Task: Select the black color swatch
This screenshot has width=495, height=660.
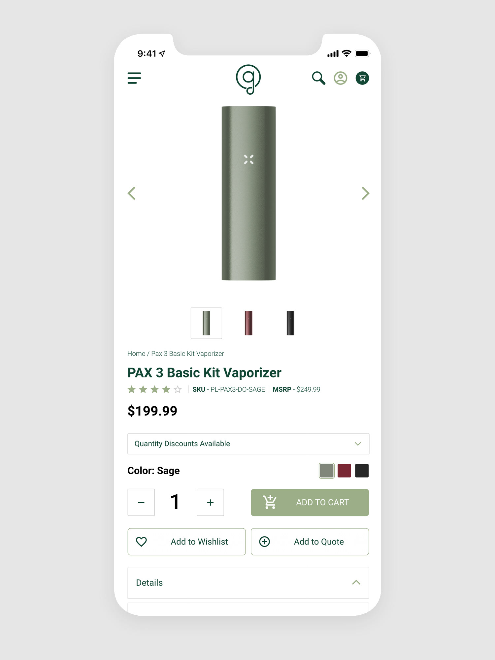Action: pos(362,471)
